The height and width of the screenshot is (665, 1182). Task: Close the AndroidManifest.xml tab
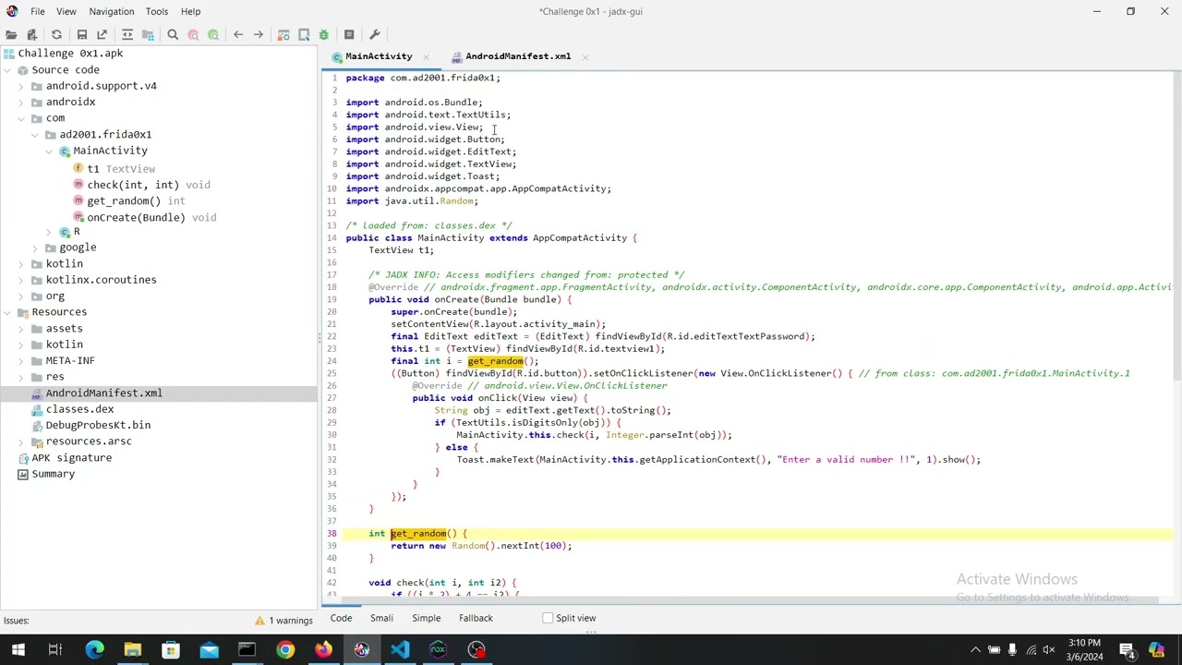[585, 56]
